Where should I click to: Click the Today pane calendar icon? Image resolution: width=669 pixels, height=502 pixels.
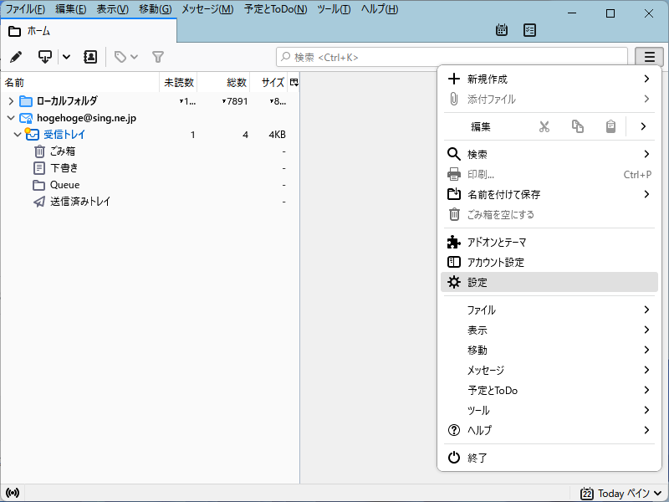(587, 494)
